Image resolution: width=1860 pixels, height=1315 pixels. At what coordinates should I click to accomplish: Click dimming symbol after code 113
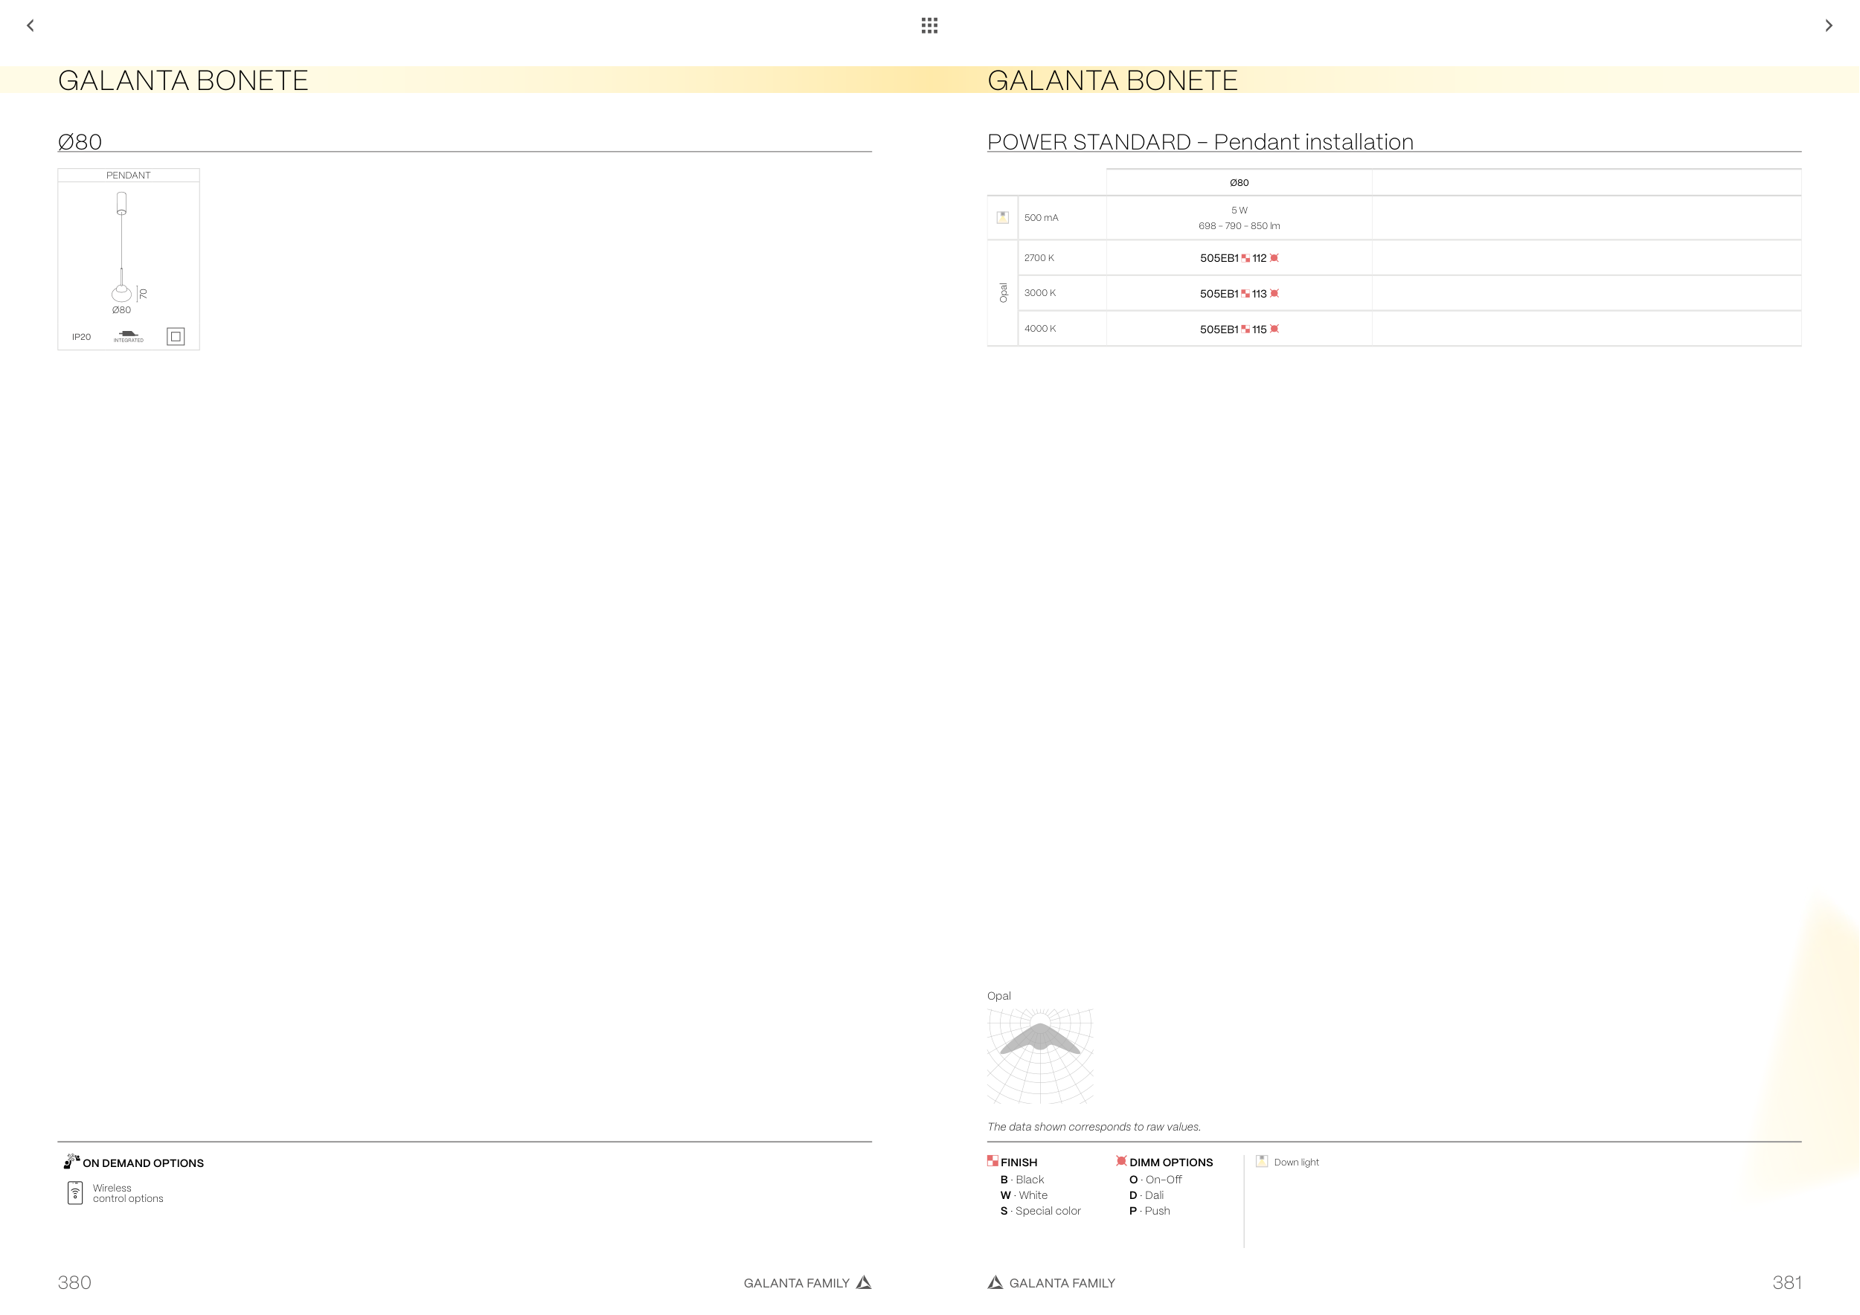(1274, 293)
